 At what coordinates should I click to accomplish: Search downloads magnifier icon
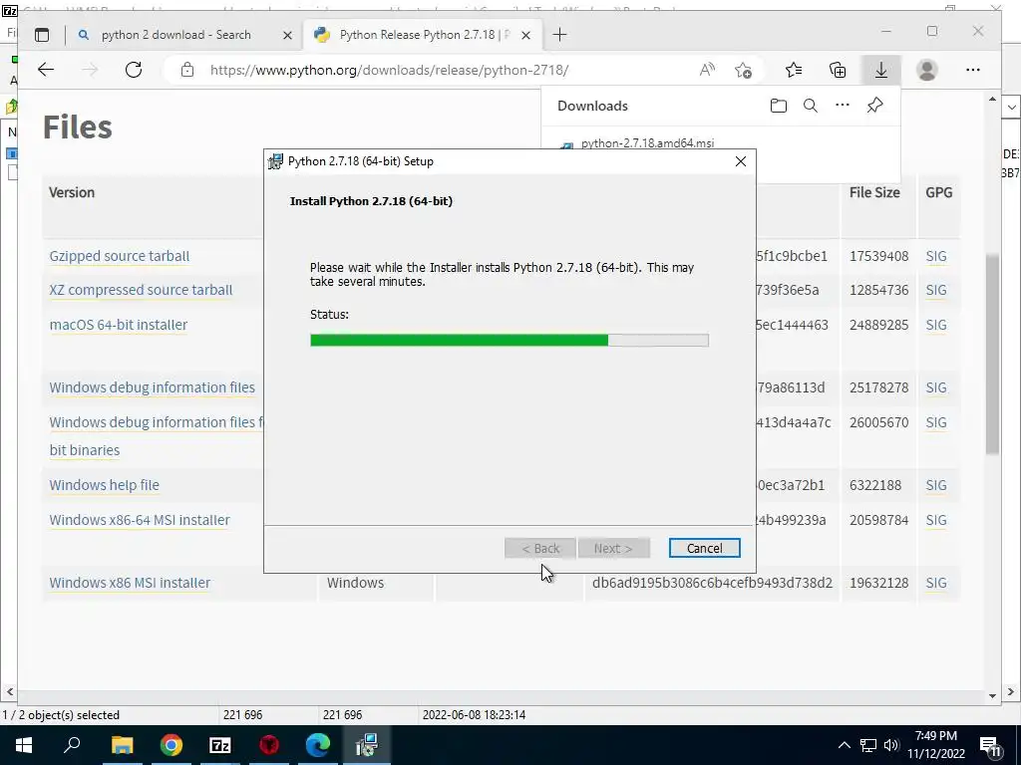[810, 106]
